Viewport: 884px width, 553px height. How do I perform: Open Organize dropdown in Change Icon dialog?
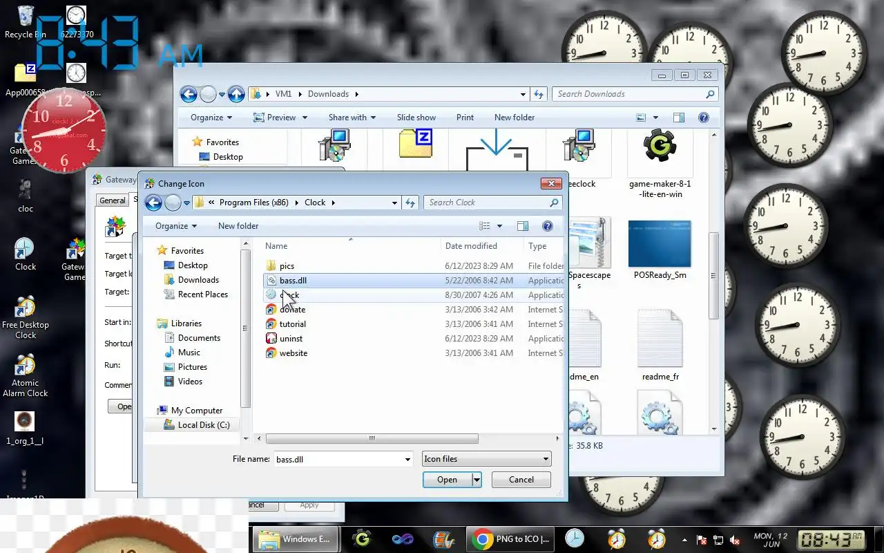[x=176, y=226]
